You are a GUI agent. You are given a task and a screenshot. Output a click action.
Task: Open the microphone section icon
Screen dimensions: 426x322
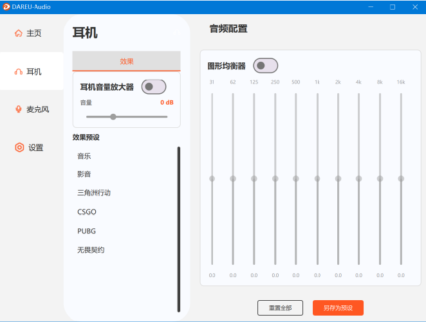19,109
